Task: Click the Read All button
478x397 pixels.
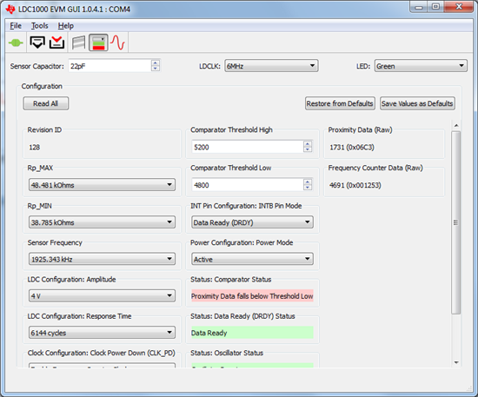Action: pyautogui.click(x=46, y=103)
